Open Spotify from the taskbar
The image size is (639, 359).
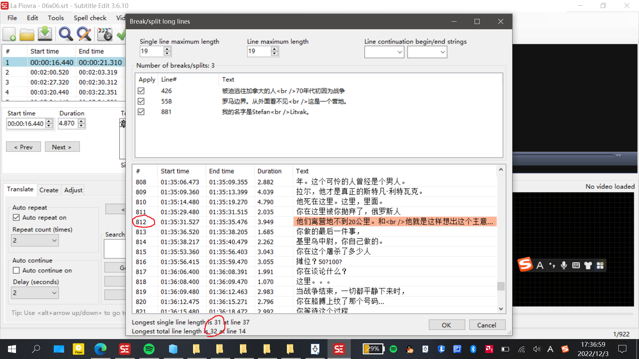[x=149, y=349]
